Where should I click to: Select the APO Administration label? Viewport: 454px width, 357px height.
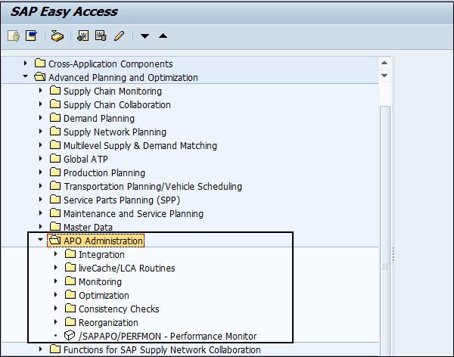(104, 241)
